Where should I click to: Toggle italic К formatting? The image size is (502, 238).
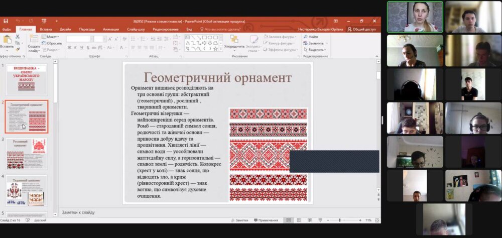tap(75, 48)
